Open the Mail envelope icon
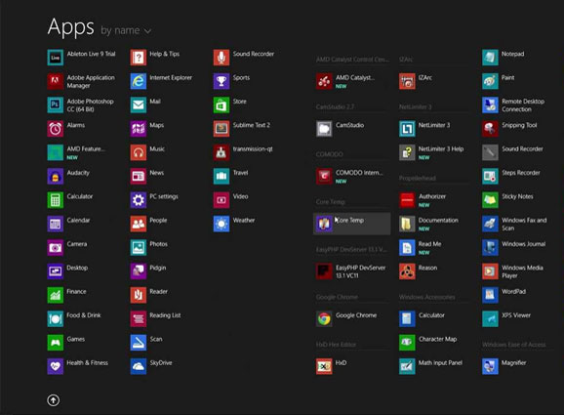The image size is (564, 415). pos(139,105)
